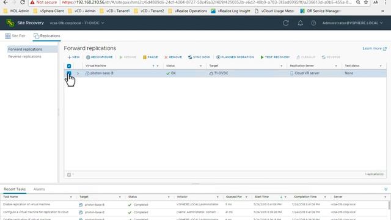Open the vSphere Client bookmark
Viewport: 391px width, 220px height.
[x=49, y=11]
